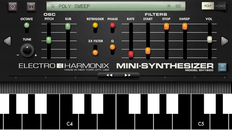Click the POLY SWEEP preset display
Screen dimensions: 232x130
pyautogui.click(x=116, y=6)
